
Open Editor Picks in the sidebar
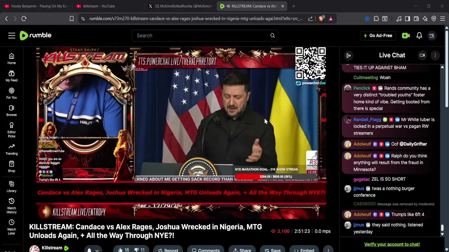click(x=12, y=130)
